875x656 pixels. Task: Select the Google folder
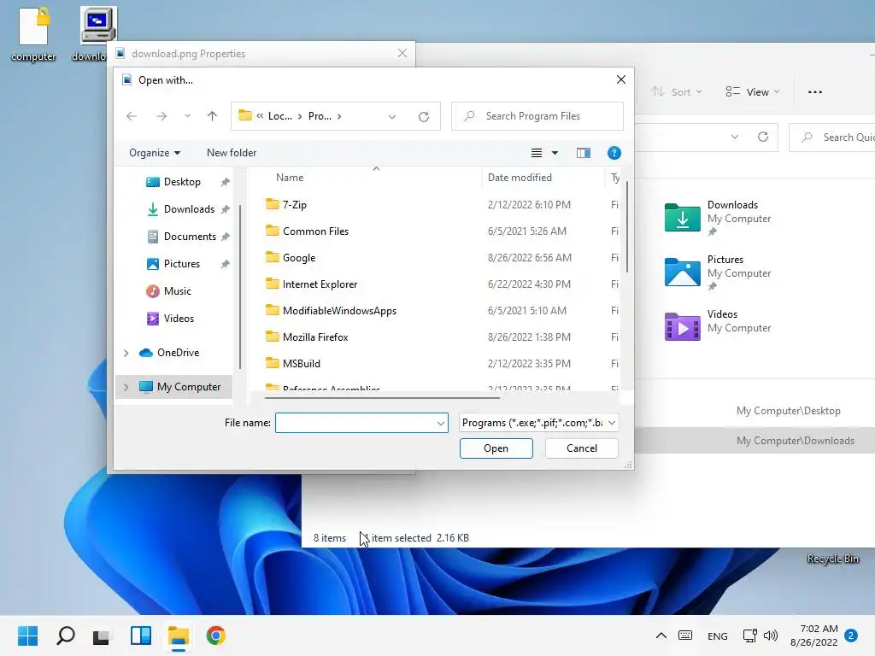pyautogui.click(x=298, y=258)
